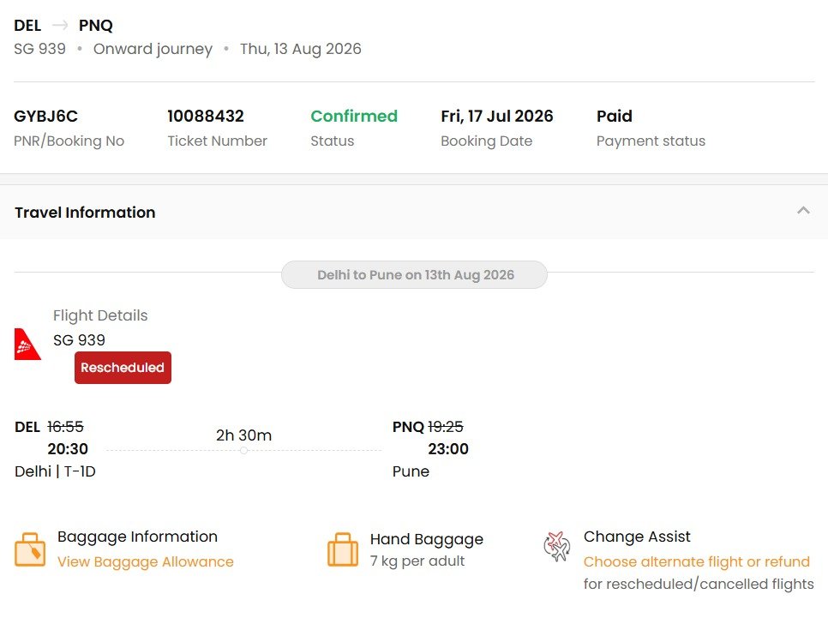Click the Change Assist airplane icon

tap(557, 546)
